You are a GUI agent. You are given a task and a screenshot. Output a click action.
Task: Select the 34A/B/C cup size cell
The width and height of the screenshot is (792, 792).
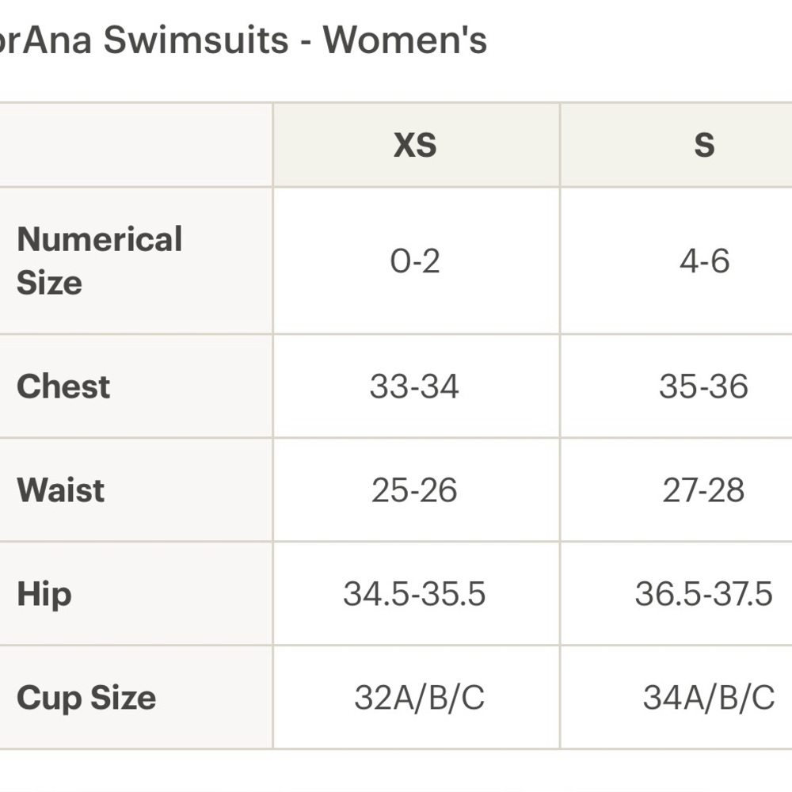tap(677, 698)
